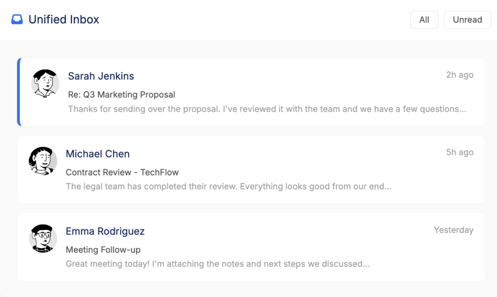Click the legal team review preview text
Viewport: 497px width, 297px height.
coord(228,186)
